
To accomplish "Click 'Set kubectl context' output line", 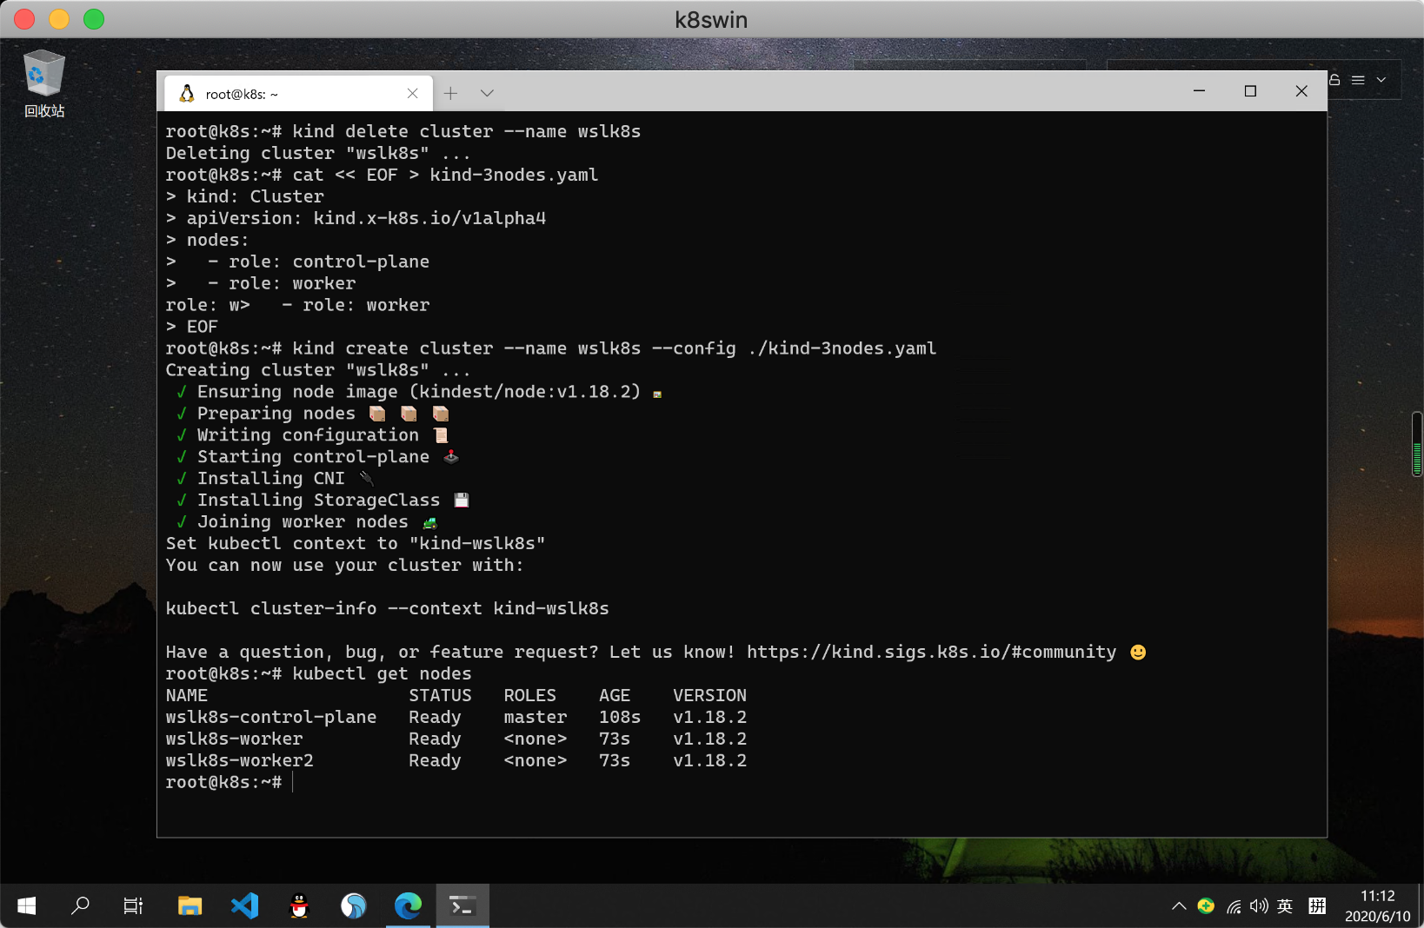I will pos(356,543).
